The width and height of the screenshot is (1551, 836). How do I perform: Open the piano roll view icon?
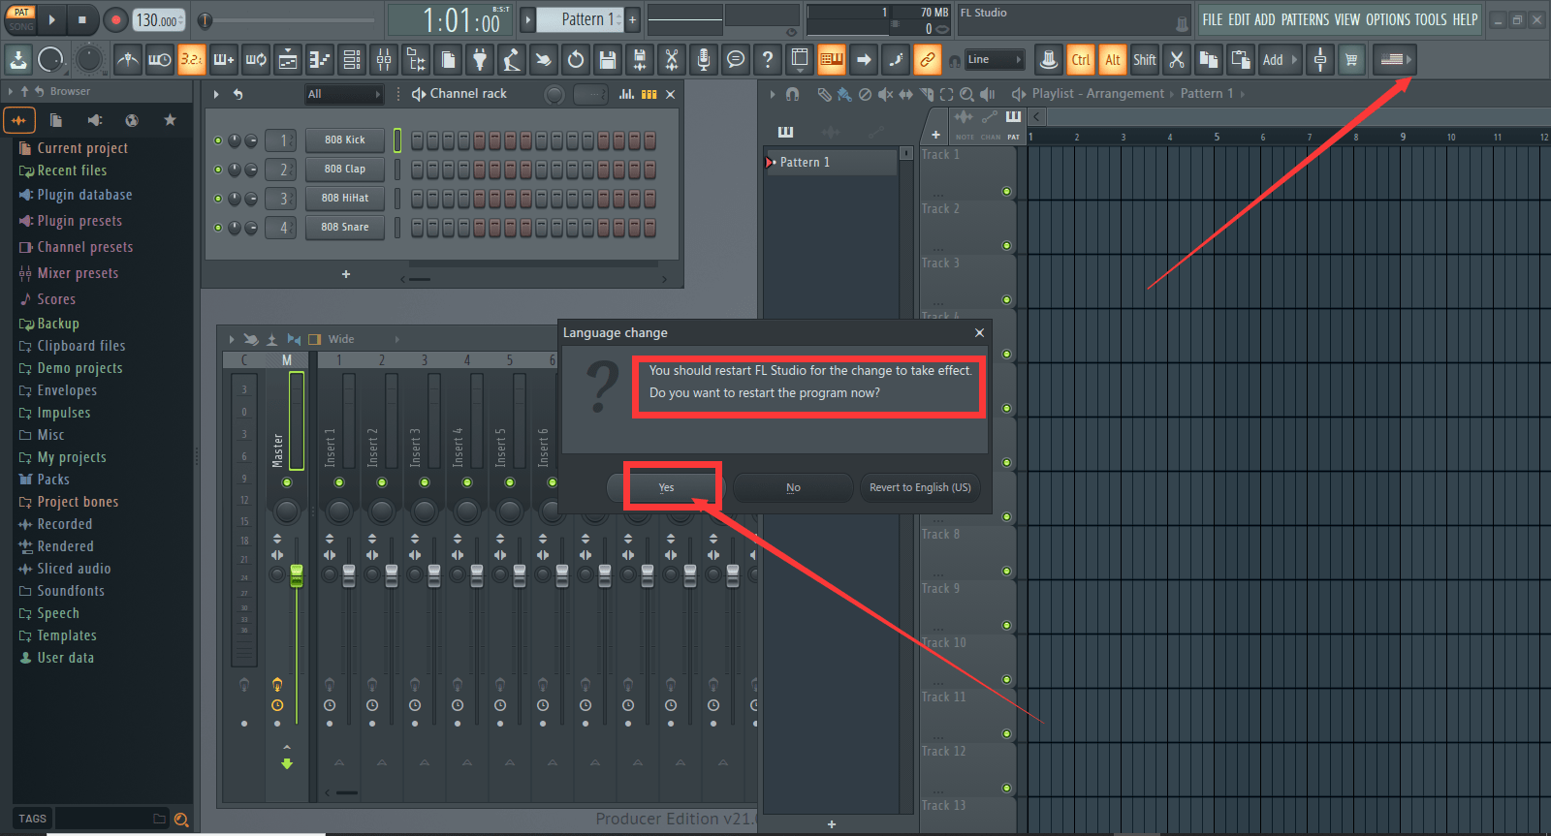pyautogui.click(x=320, y=60)
